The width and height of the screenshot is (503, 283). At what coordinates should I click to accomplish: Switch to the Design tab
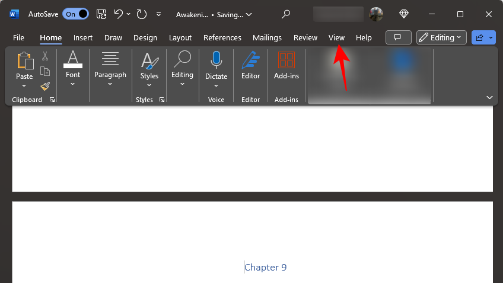[145, 37]
